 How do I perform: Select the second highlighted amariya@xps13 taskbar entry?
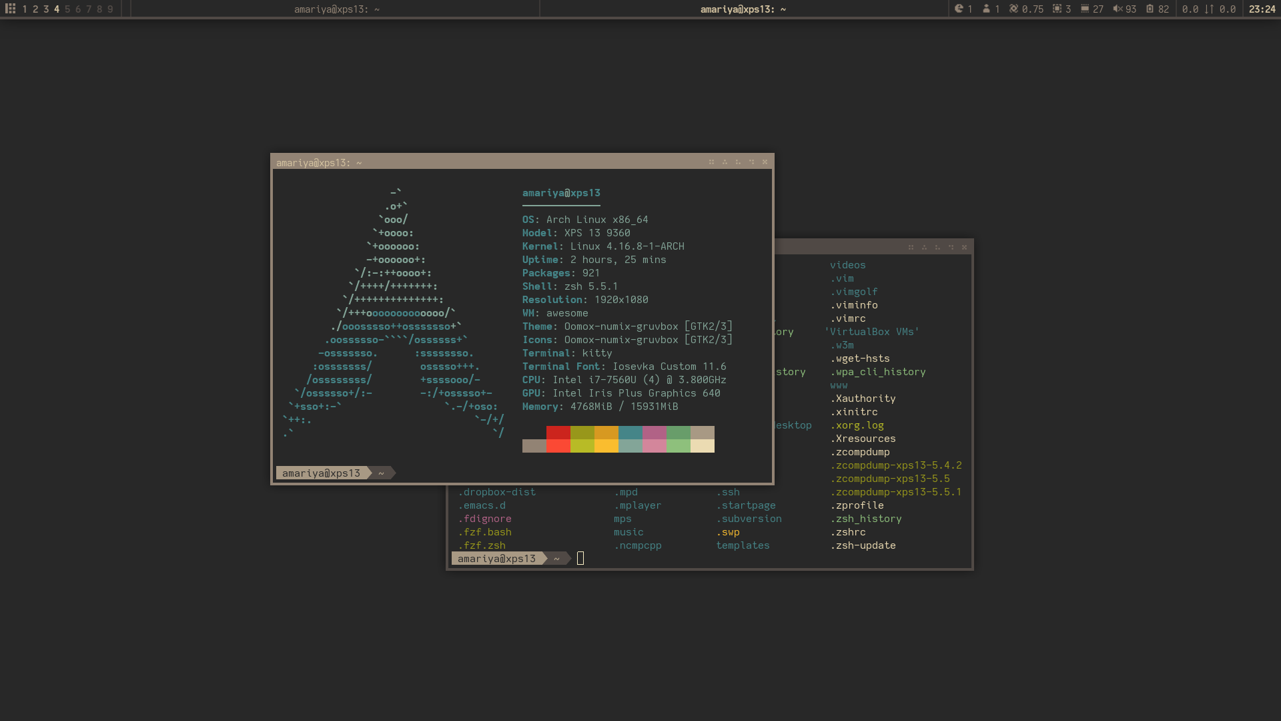(743, 9)
